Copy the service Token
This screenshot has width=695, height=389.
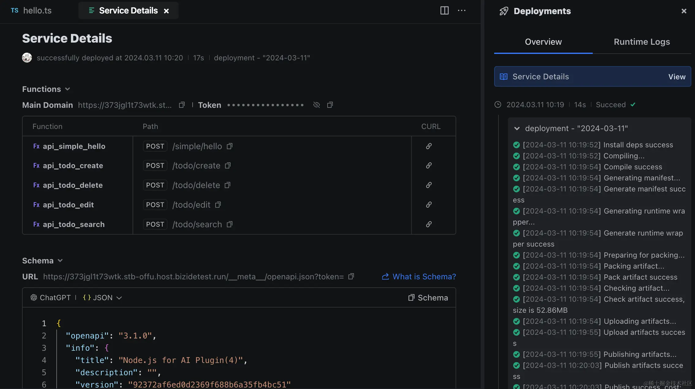330,105
